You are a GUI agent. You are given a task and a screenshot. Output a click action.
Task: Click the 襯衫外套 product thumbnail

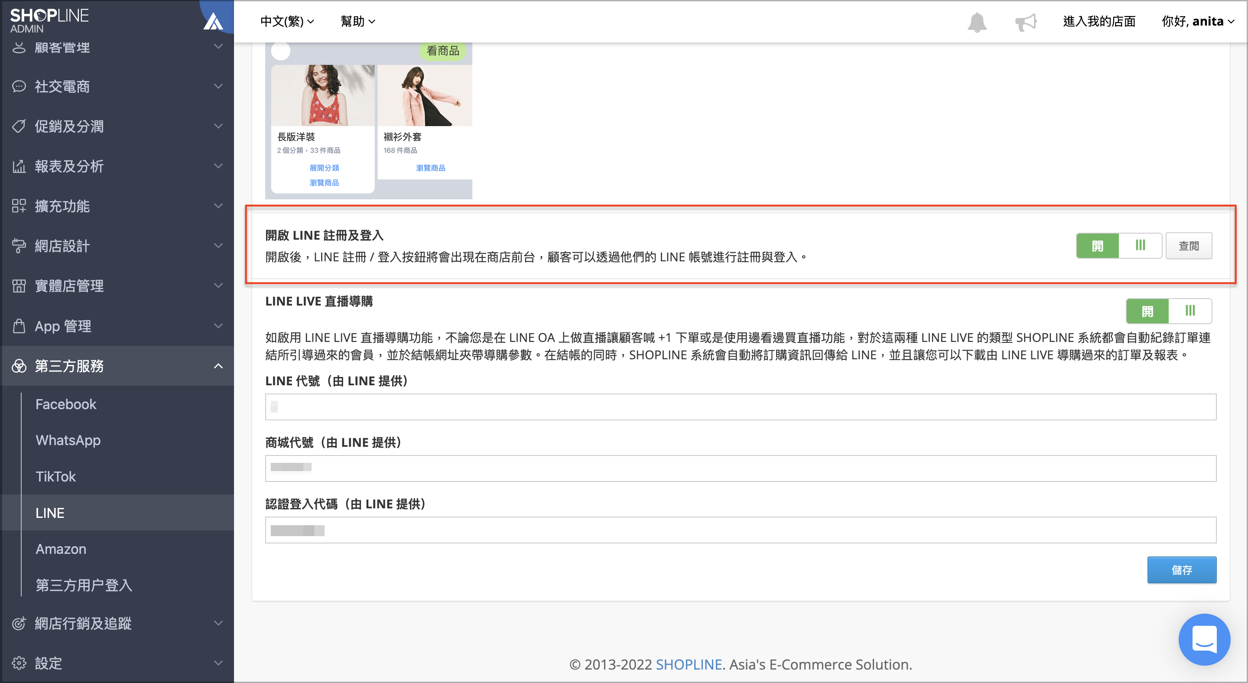pyautogui.click(x=425, y=95)
